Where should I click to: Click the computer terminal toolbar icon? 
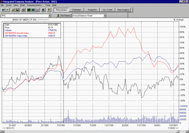[x=43, y=10]
